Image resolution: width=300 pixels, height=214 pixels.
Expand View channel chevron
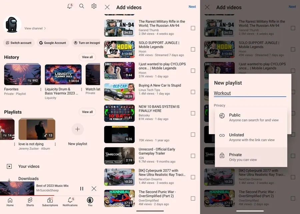[x=45, y=28]
